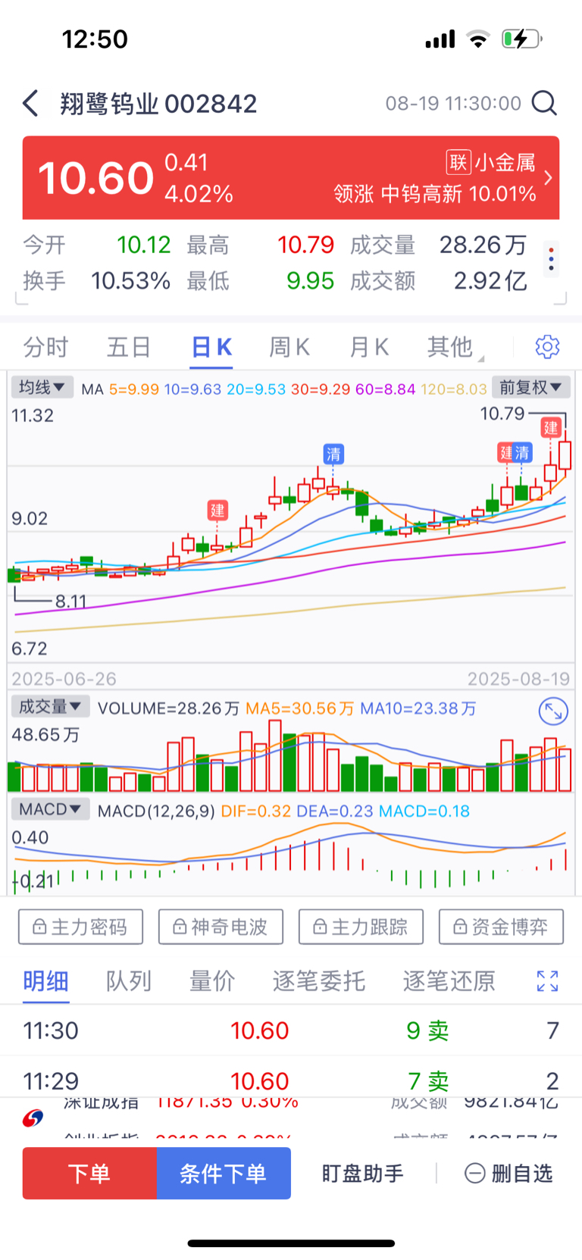The height and width of the screenshot is (1260, 582).
Task: Tap the 11:29 trade detail row
Action: (291, 1077)
